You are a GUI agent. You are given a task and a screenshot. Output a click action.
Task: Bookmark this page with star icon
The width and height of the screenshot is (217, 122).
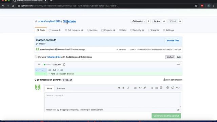coord(196,6)
